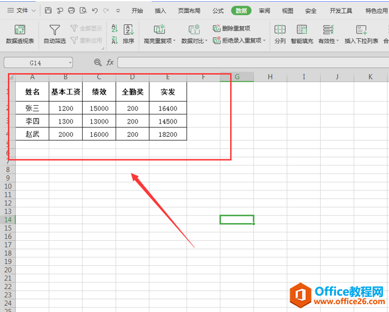The height and width of the screenshot is (312, 389).
Task: Switch to the 审阅 tab
Action: (264, 11)
